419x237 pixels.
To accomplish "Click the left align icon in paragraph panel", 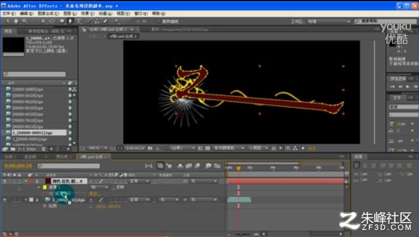I will pos(357,166).
